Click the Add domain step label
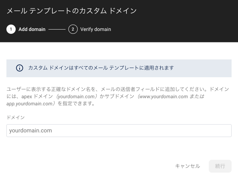The image size is (238, 184). 32,29
